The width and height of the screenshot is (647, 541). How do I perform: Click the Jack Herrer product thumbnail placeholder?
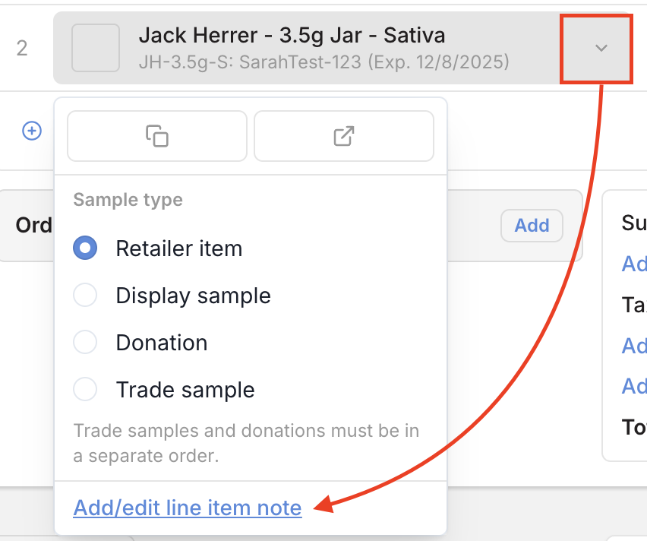pos(95,48)
